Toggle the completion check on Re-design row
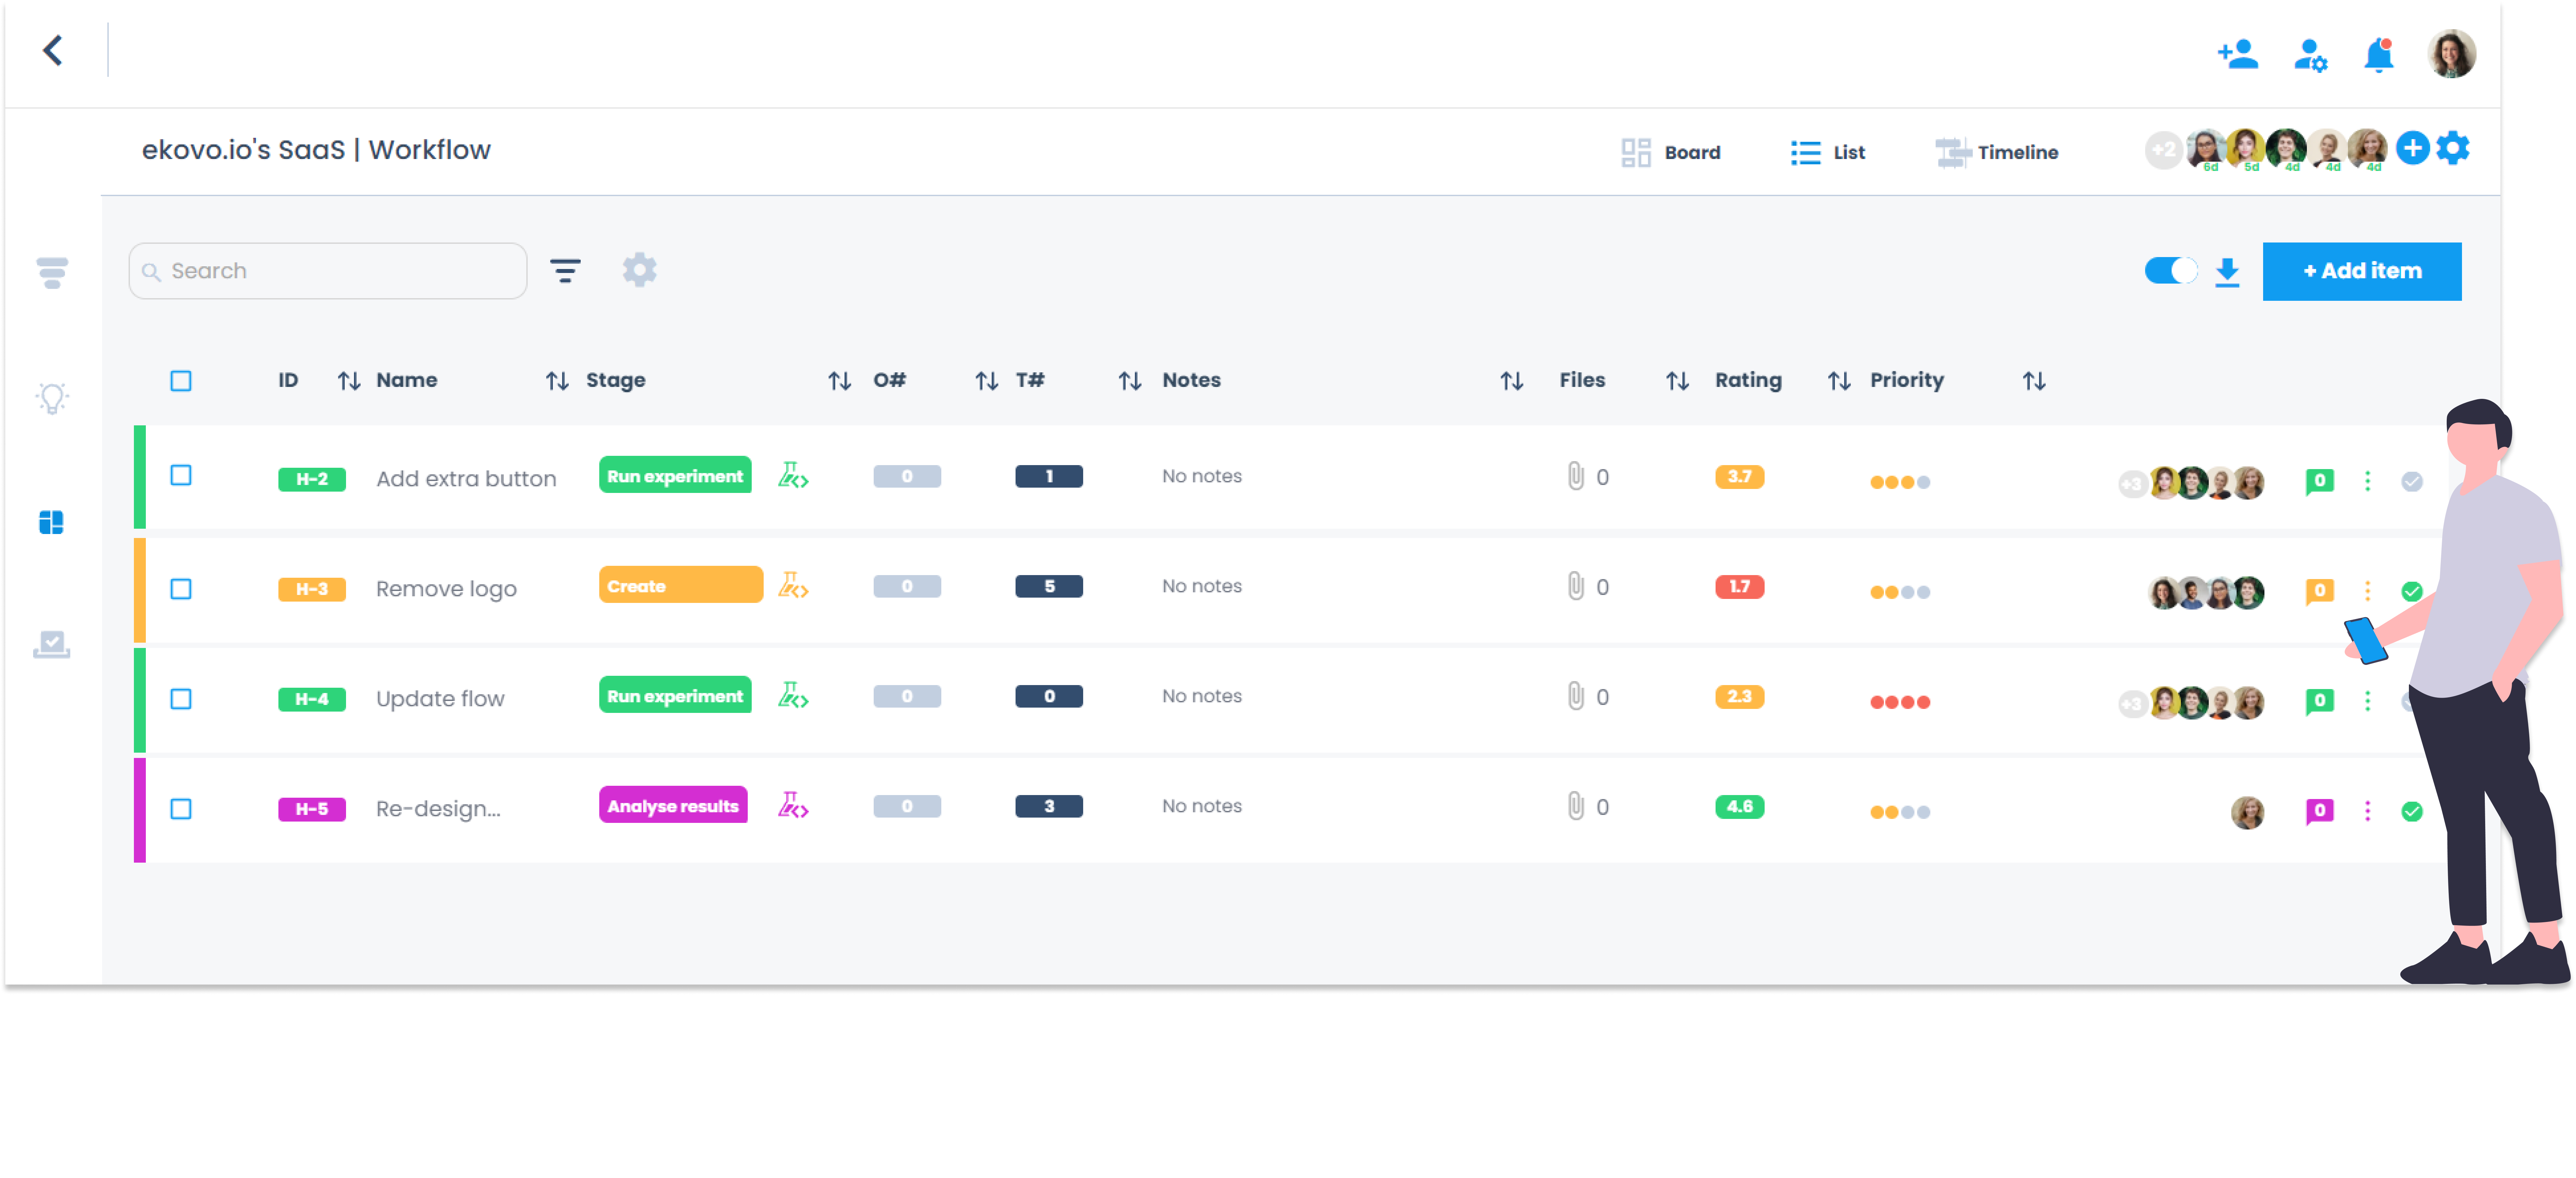2576x1178 pixels. point(2412,811)
